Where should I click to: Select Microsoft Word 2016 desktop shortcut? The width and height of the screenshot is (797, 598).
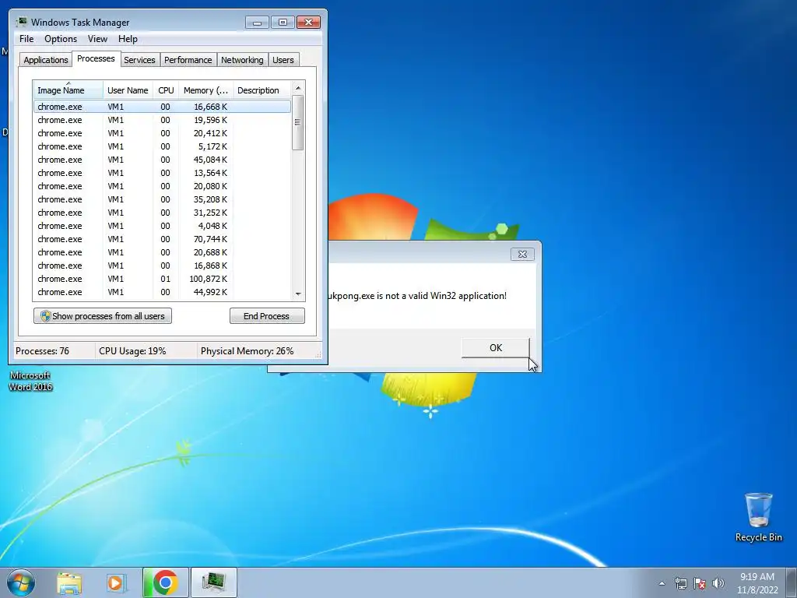click(x=30, y=380)
